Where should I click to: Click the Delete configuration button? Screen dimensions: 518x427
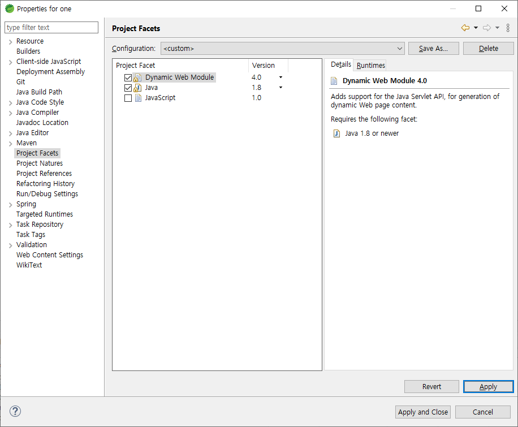point(488,49)
